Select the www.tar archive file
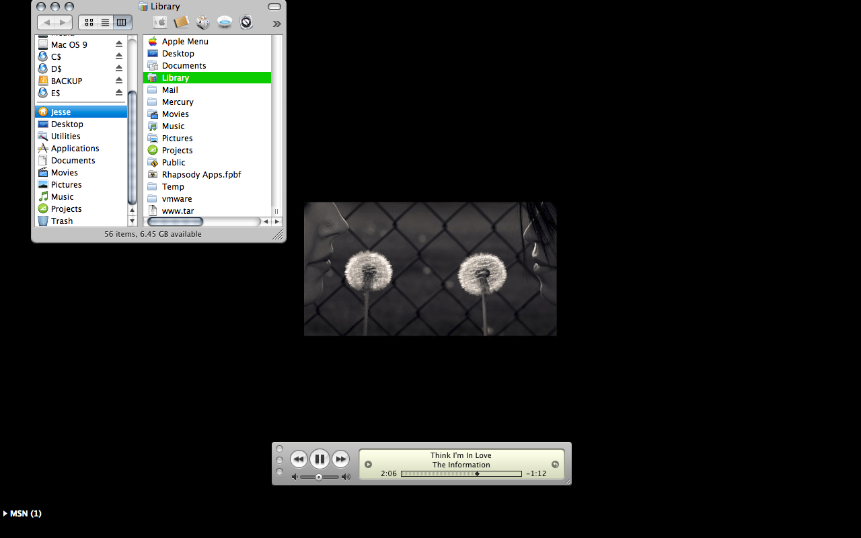This screenshot has height=538, width=861. (207, 210)
